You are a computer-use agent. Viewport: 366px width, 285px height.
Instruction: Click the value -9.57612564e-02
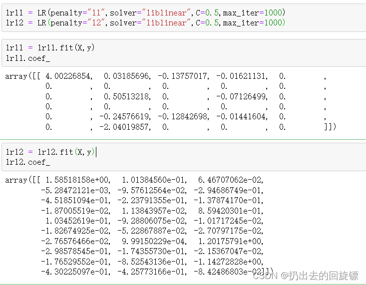coord(151,191)
